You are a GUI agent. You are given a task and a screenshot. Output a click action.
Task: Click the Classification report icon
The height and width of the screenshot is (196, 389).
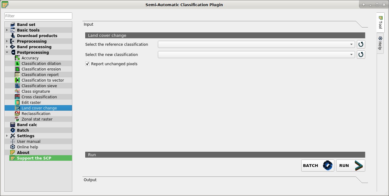pos(17,75)
